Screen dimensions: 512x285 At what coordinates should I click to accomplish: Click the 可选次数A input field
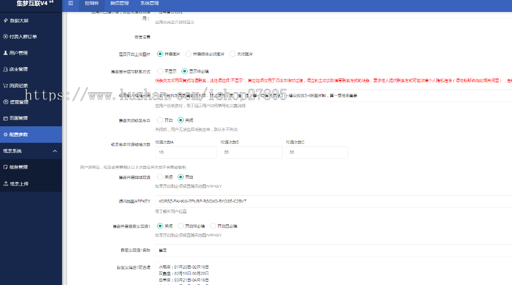[186, 152]
